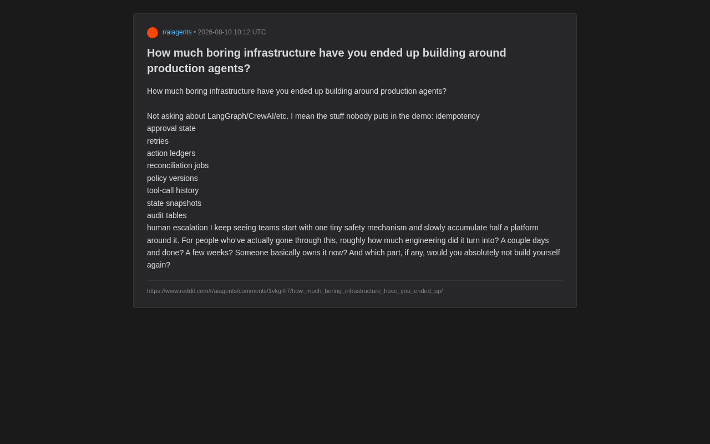Open the r/aiagents subreddit link

pyautogui.click(x=177, y=32)
